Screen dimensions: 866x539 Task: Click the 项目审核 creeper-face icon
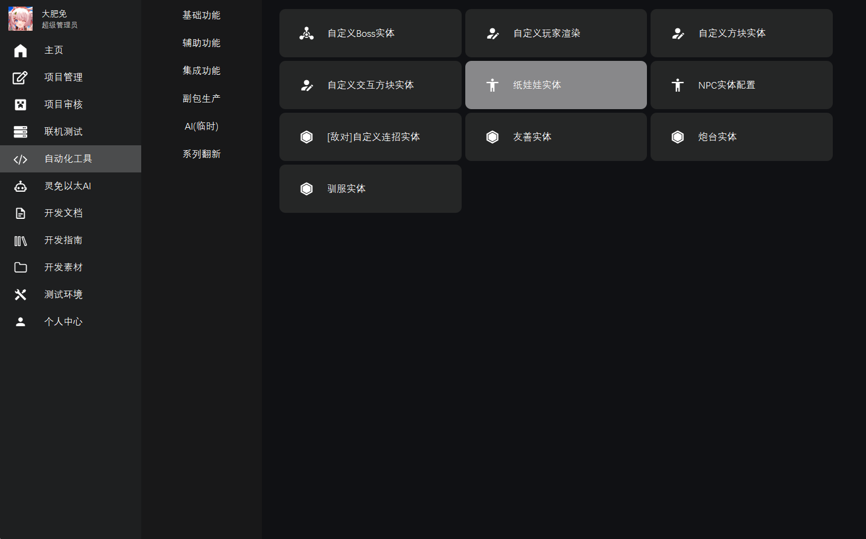21,105
